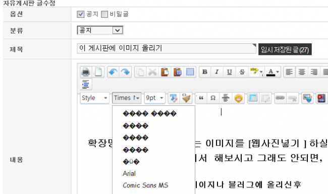Check the 비밀글 checkbox
This screenshot has height=194, width=328.
(x=104, y=14)
